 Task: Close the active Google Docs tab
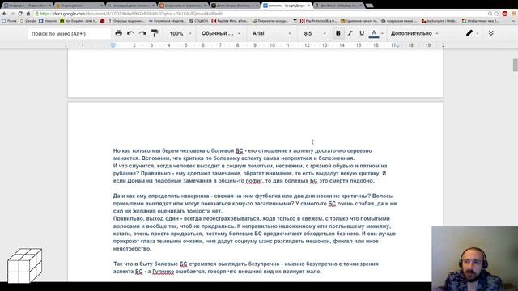(x=309, y=6)
